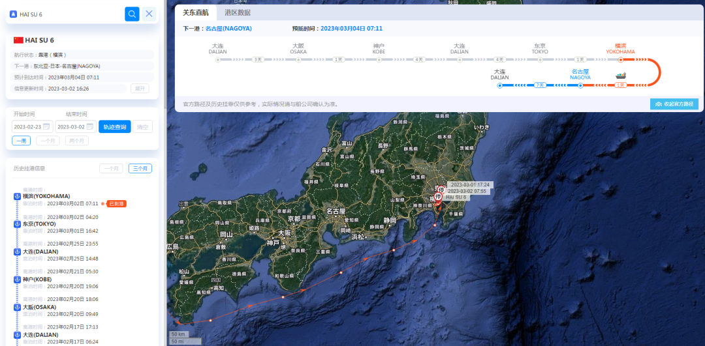Select the 关东直航 tab

[x=196, y=12]
